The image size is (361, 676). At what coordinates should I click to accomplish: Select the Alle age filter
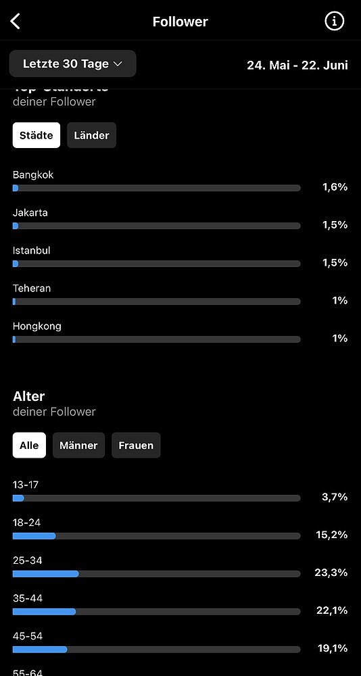(29, 445)
